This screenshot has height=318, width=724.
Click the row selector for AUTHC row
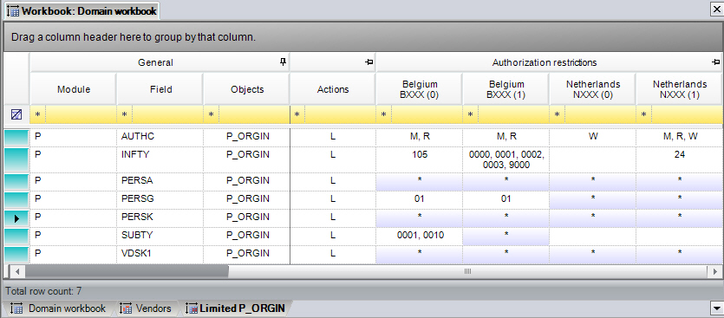[x=16, y=137]
